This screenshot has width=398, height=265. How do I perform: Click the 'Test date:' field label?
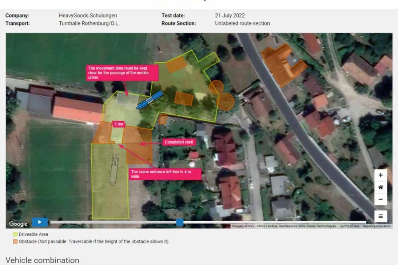point(173,16)
